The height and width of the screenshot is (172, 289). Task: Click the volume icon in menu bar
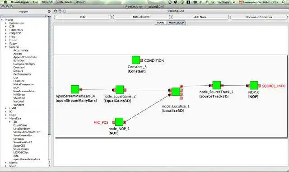pyautogui.click(x=234, y=2)
